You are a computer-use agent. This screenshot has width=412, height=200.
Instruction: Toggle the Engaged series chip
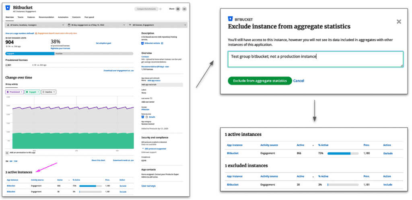(32, 92)
